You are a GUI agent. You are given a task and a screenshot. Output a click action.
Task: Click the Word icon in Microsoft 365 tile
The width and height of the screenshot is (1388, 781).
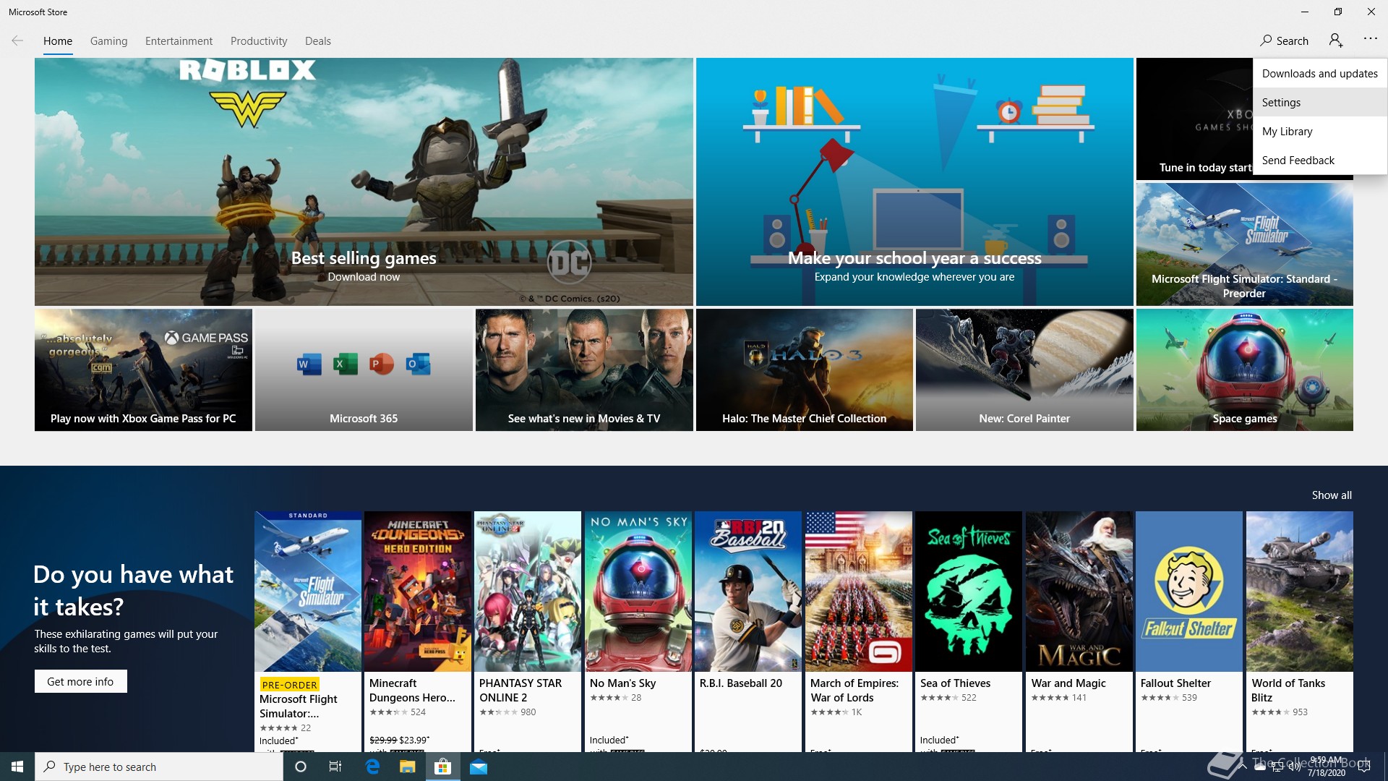click(309, 364)
